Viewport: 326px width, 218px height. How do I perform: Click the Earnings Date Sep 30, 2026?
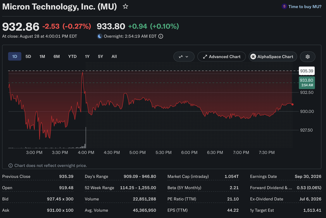[x=308, y=176]
